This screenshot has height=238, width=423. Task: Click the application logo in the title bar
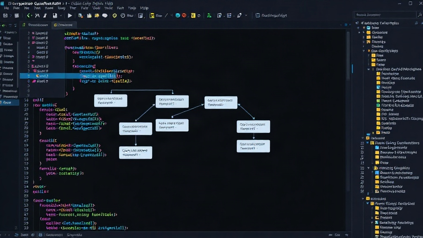tap(2, 3)
